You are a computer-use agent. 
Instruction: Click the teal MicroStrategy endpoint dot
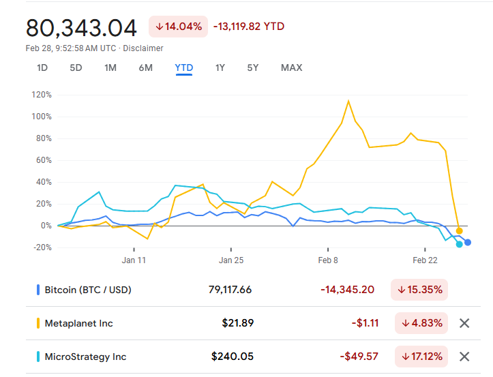click(x=459, y=244)
